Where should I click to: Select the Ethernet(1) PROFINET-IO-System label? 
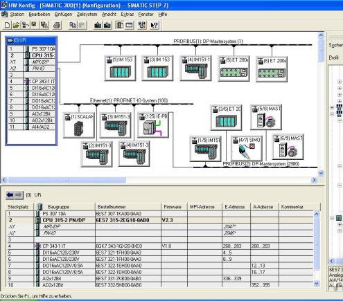129,100
